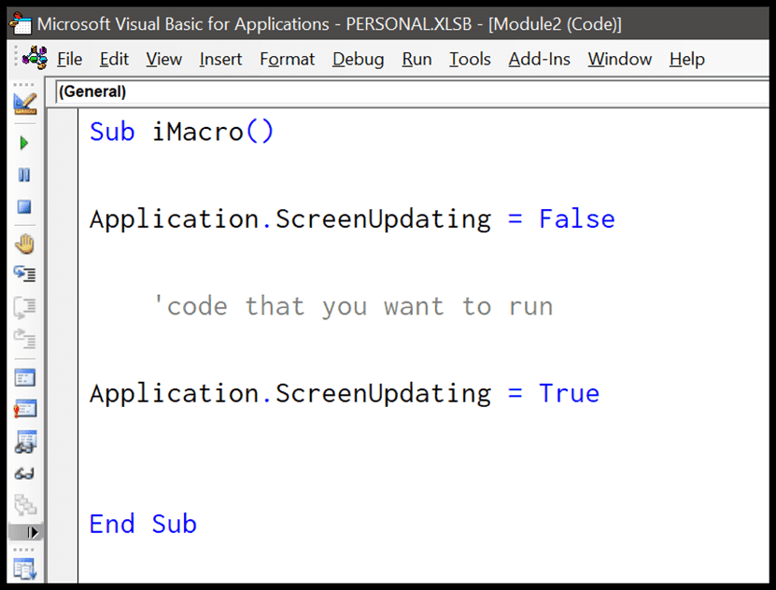Open the Format menu
Image resolution: width=776 pixels, height=590 pixels.
(287, 59)
